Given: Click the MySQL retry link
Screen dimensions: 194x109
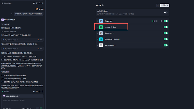Looking at the screenshot, I should point(114,27).
